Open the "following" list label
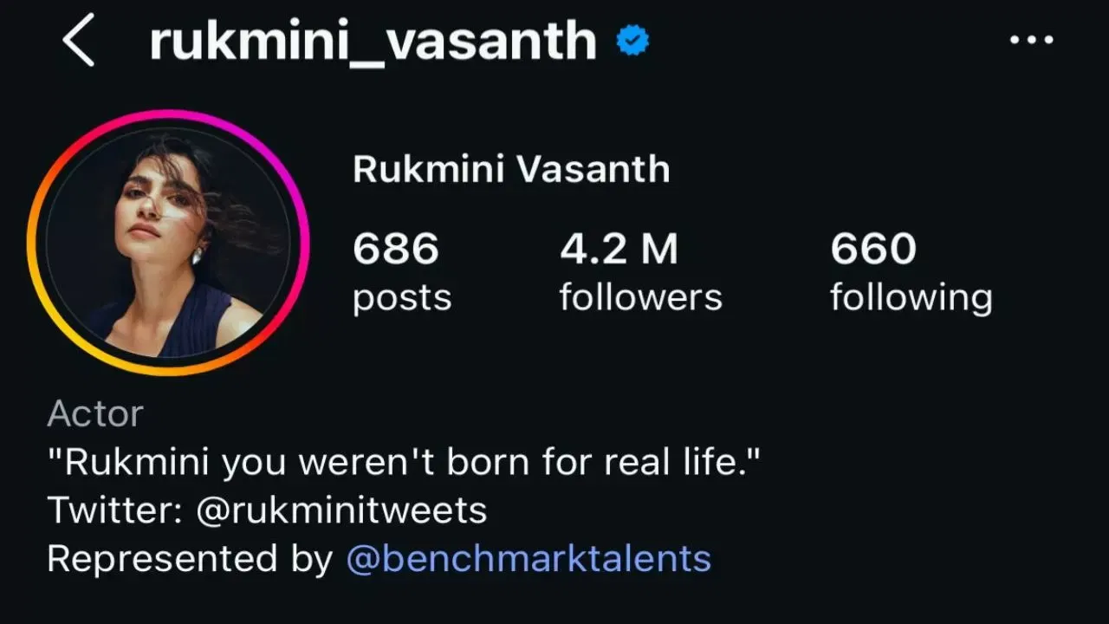 pos(911,299)
